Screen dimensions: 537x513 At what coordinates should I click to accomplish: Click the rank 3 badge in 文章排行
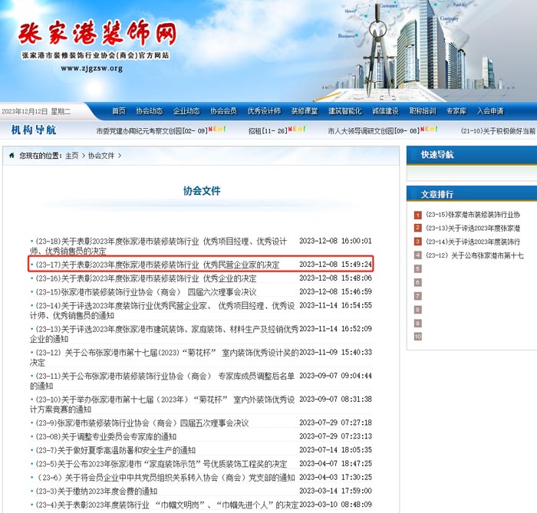click(418, 242)
